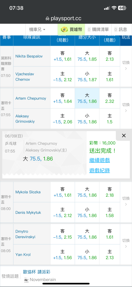Open 歐協杯 請派彩 hot topic
Viewport: 132px width, 287px height.
(x=37, y=272)
